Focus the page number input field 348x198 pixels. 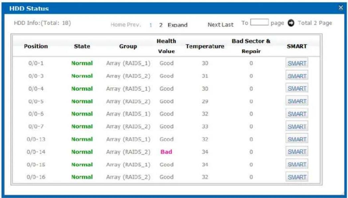259,22
